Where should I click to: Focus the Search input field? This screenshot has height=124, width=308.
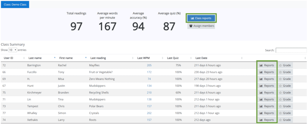pos(291,50)
